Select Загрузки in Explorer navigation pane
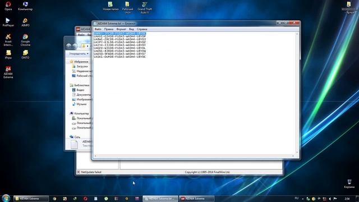The width and height of the screenshot is (359, 202). [80, 66]
